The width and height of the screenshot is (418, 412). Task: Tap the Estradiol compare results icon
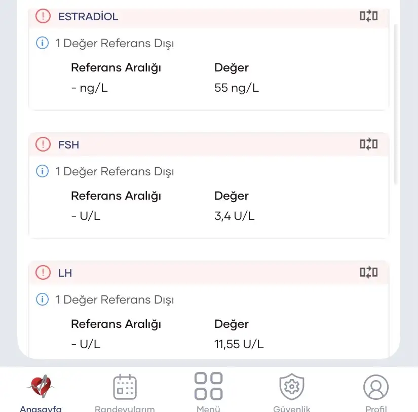tap(368, 16)
